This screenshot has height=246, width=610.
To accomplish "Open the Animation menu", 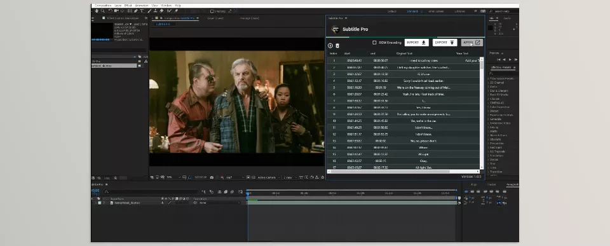I will (x=142, y=6).
